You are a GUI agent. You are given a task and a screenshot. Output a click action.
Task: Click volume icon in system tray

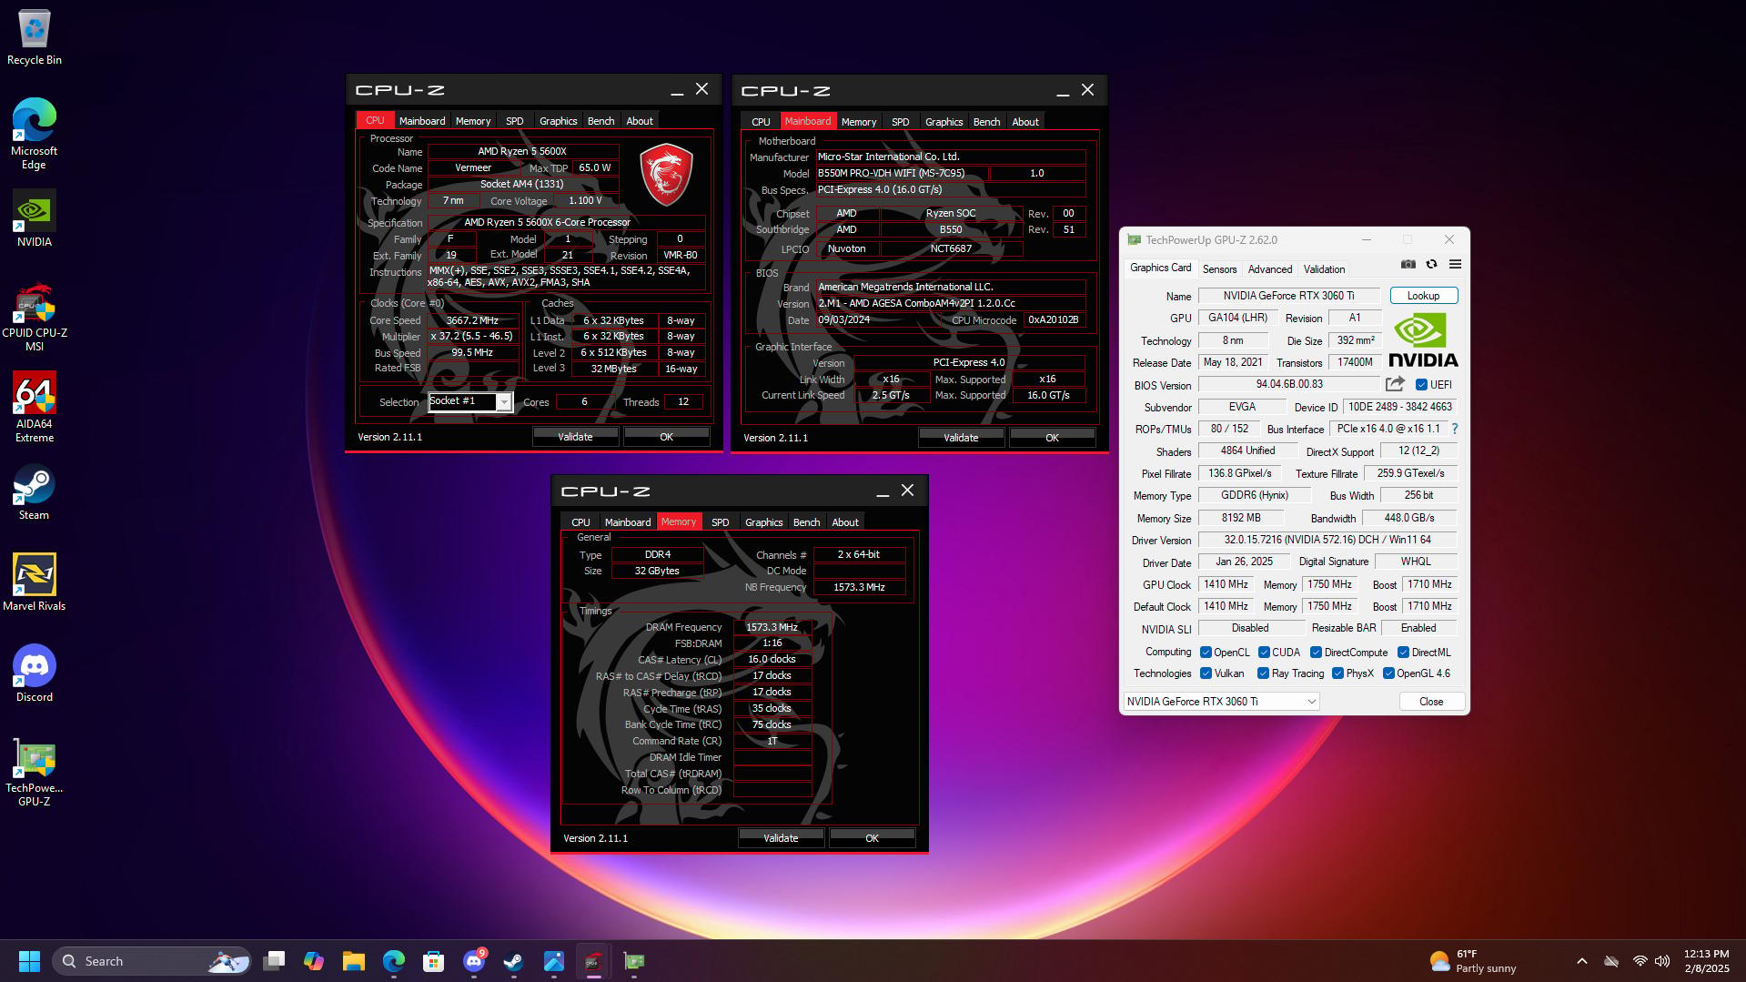pyautogui.click(x=1662, y=961)
